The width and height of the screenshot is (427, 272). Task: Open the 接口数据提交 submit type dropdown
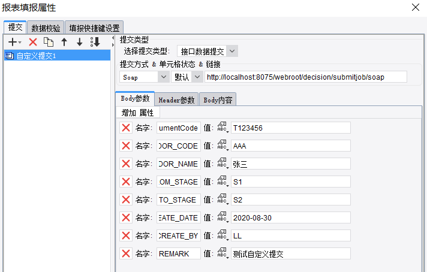pos(232,51)
